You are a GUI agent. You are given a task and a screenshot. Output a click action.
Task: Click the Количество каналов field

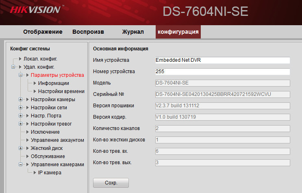[x=222, y=128]
